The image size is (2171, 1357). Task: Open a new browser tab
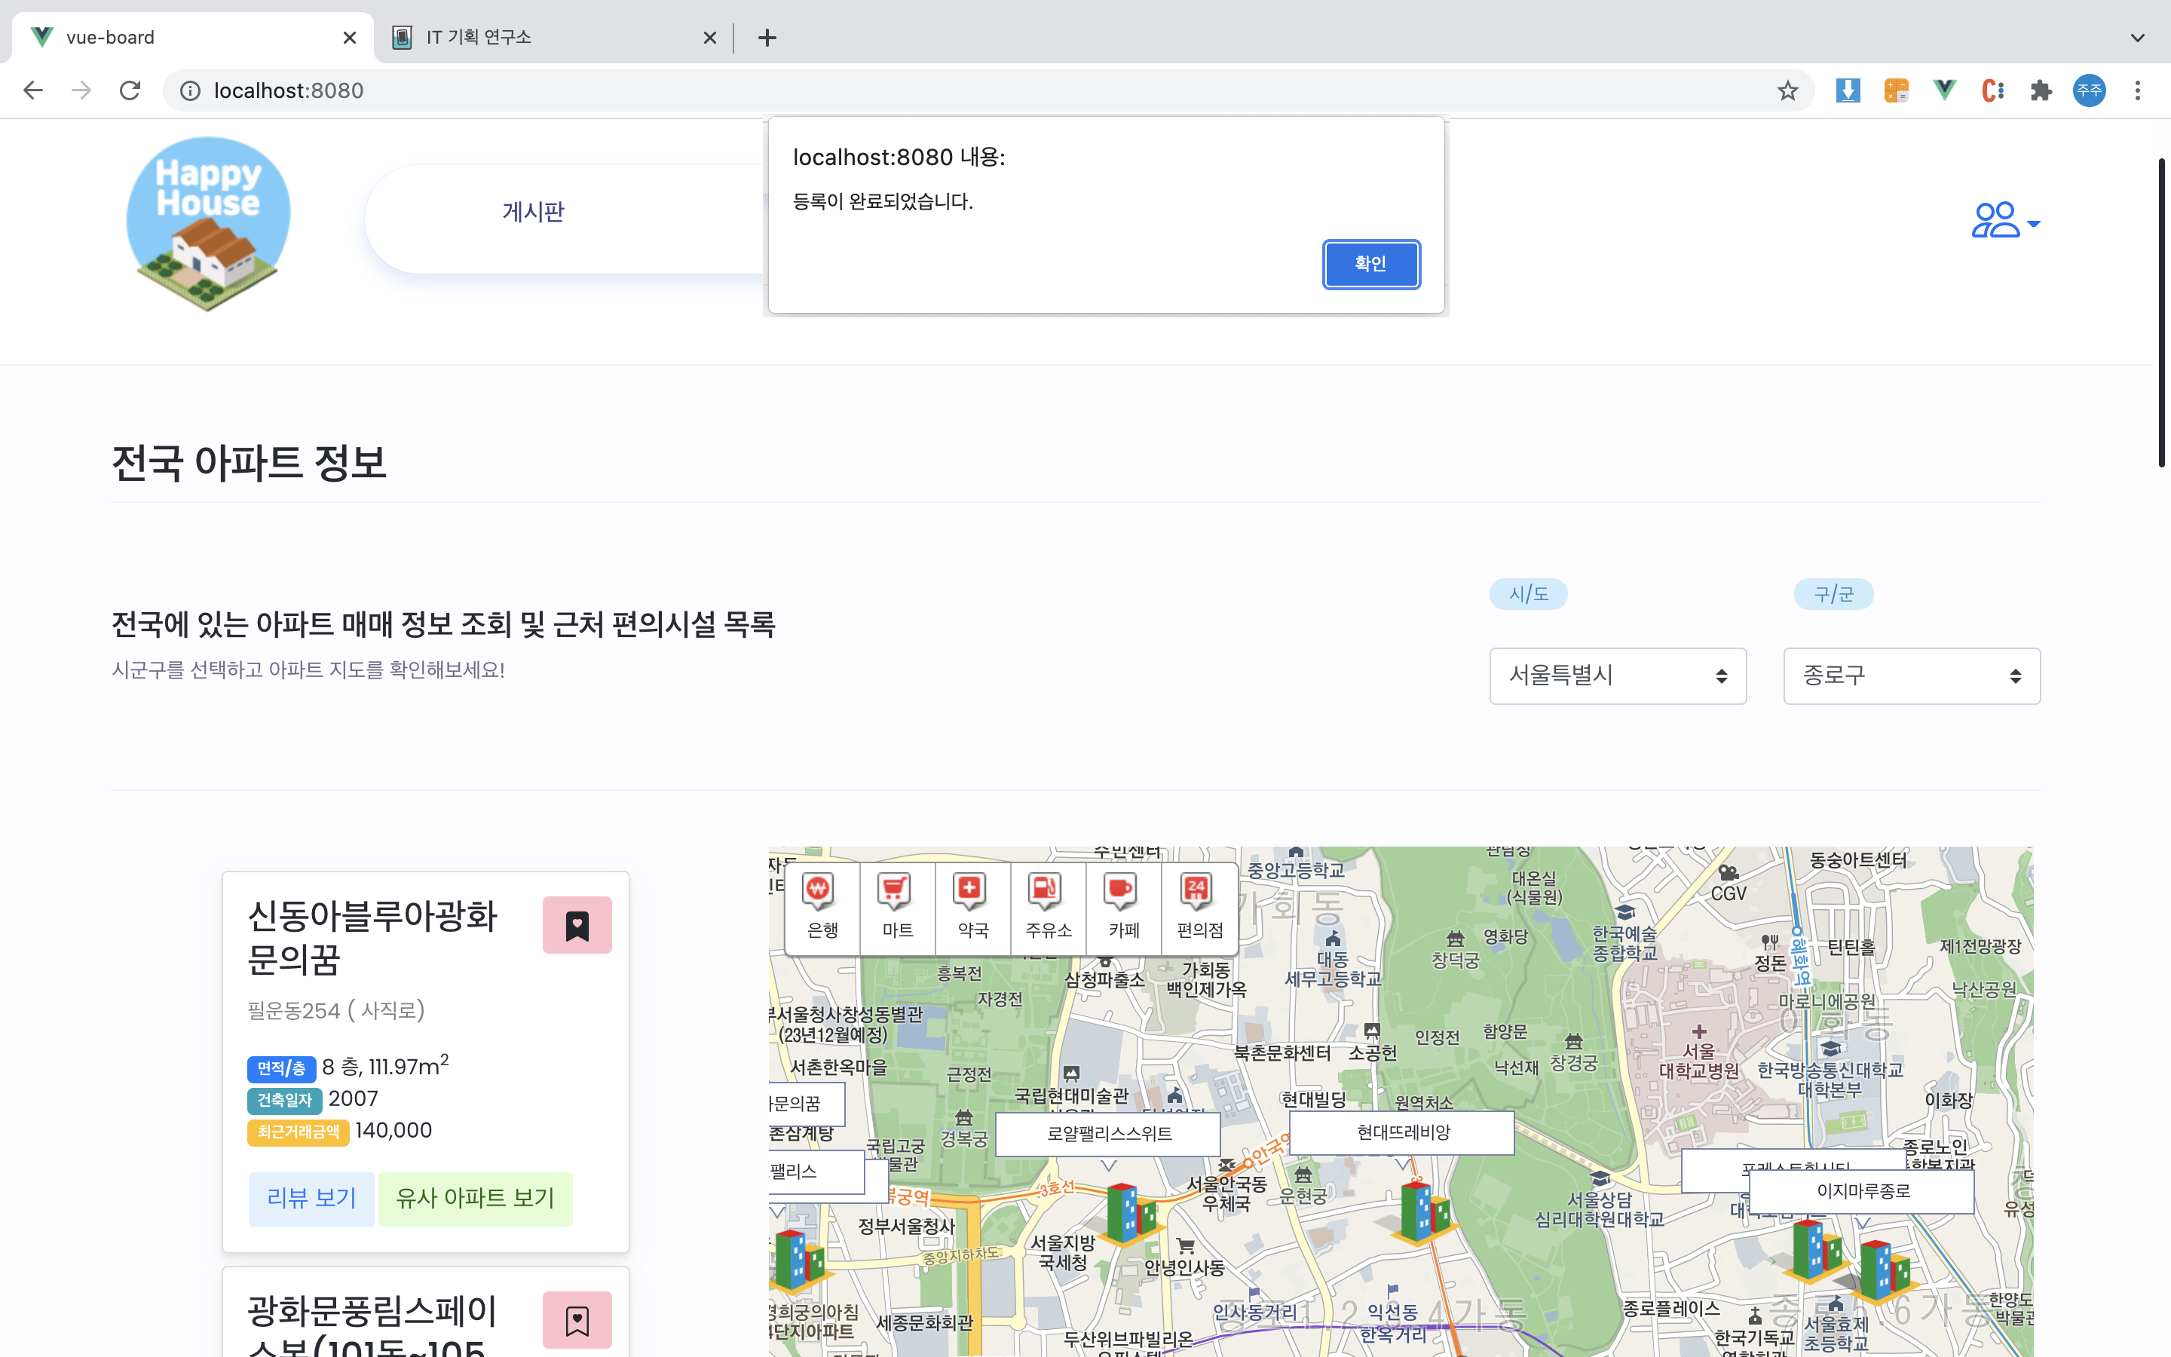pos(767,38)
